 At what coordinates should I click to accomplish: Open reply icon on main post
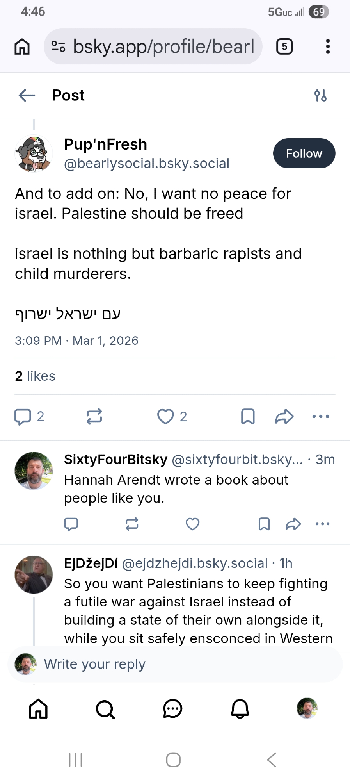[x=23, y=416]
